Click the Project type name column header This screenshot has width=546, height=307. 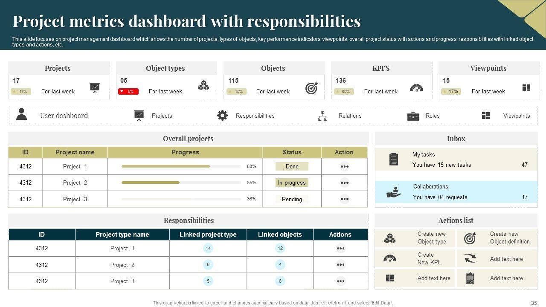(122, 235)
